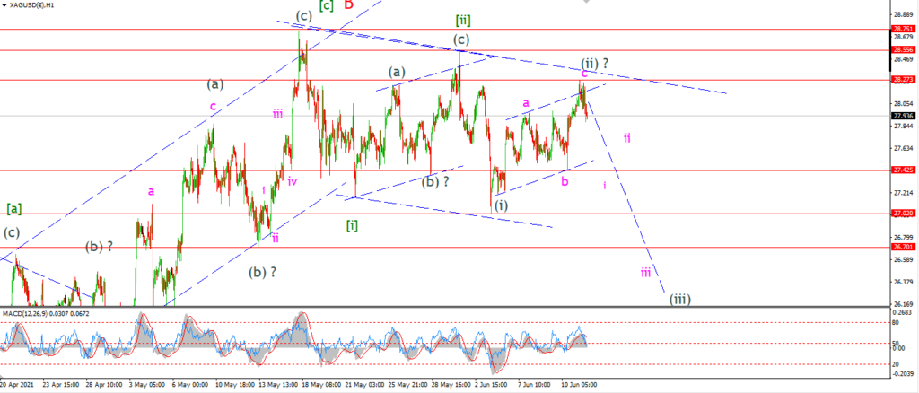Select the 18 May 08:00 time axis label
Image resolution: width=919 pixels, height=393 pixels.
(322, 386)
